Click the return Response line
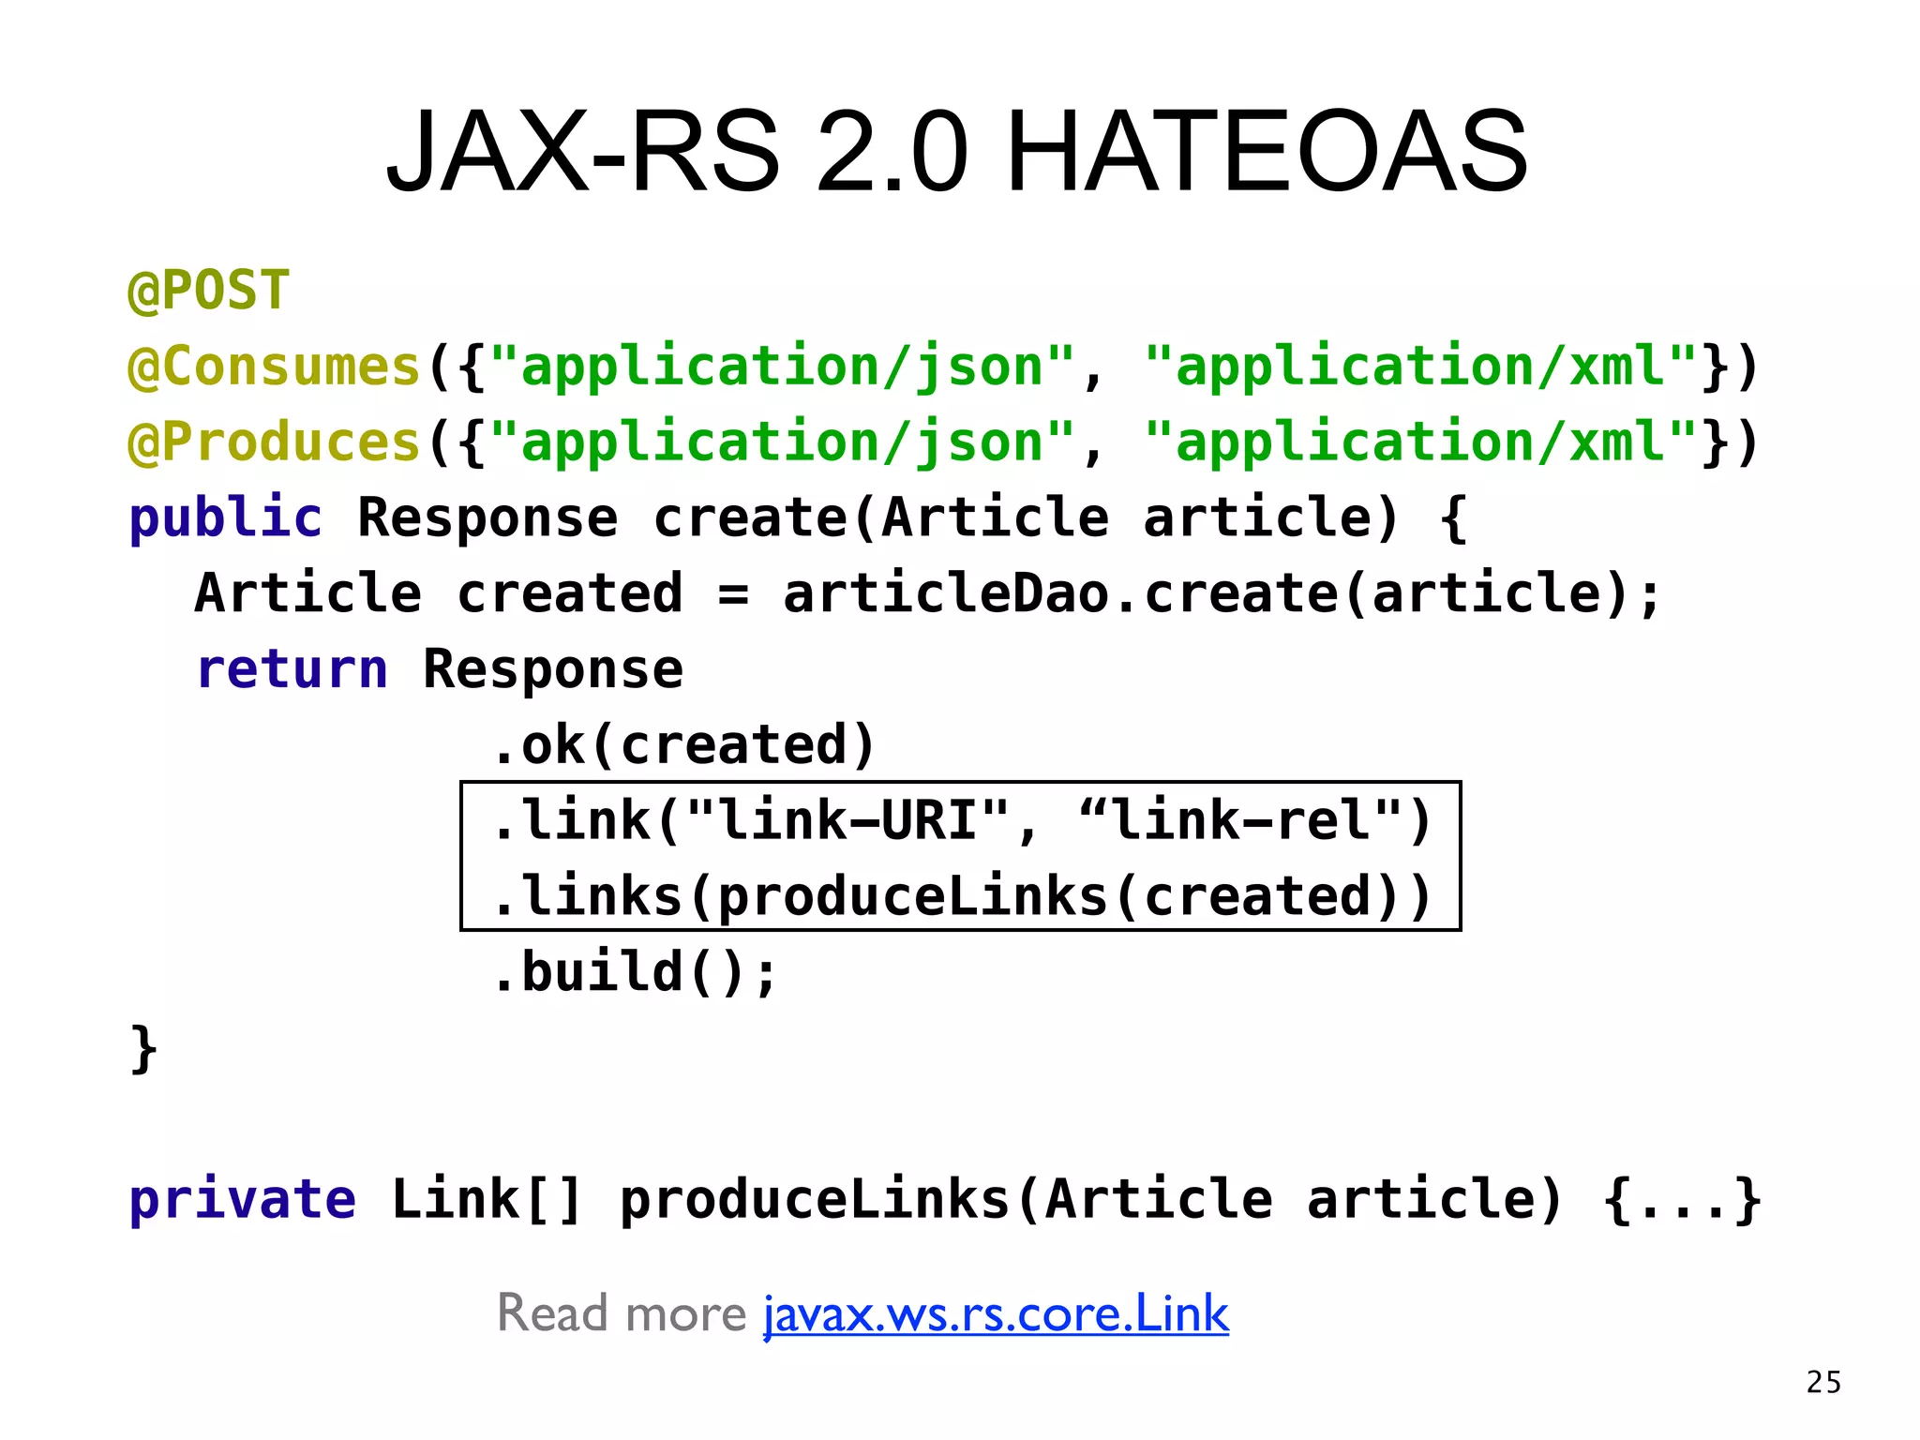This screenshot has height=1440, width=1920. (440, 669)
